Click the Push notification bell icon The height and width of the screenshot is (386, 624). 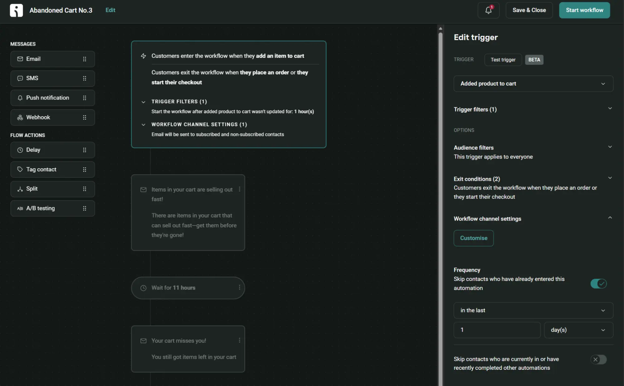20,98
